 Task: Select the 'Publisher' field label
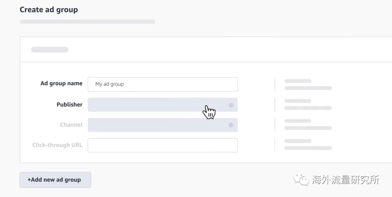(69, 105)
